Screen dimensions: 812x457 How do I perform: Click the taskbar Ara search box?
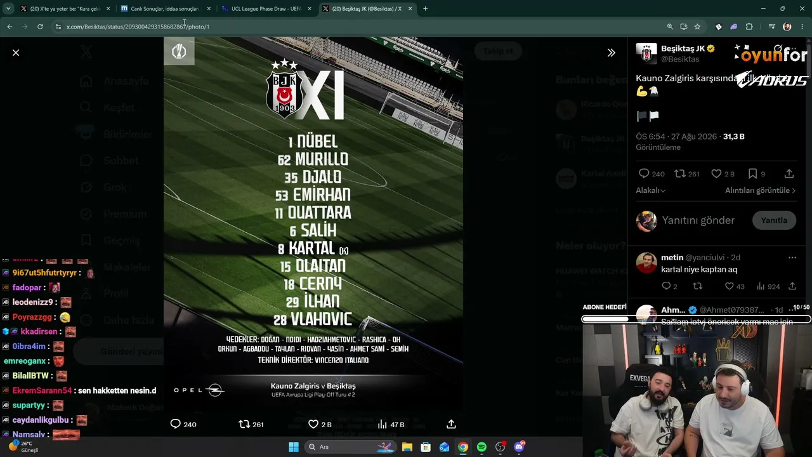point(350,447)
